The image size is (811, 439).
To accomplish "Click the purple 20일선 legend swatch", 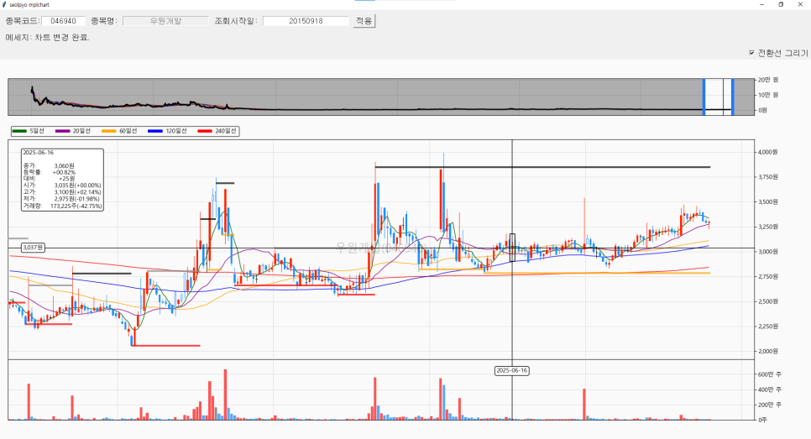I will 62,131.
